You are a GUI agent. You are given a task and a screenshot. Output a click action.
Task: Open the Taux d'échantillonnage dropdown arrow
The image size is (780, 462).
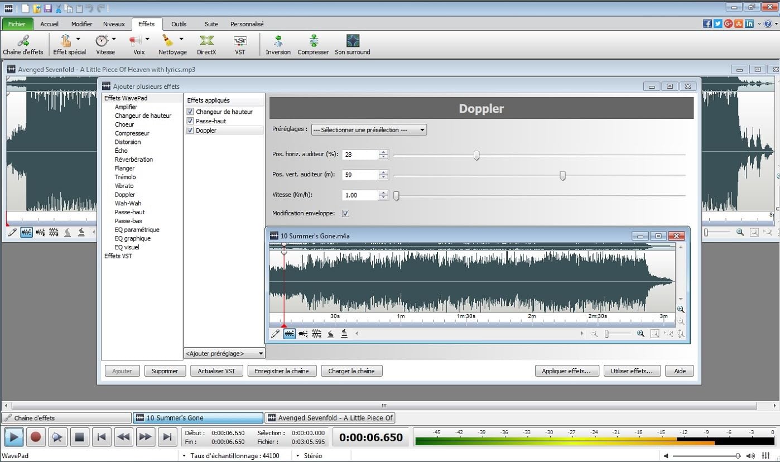(184, 456)
